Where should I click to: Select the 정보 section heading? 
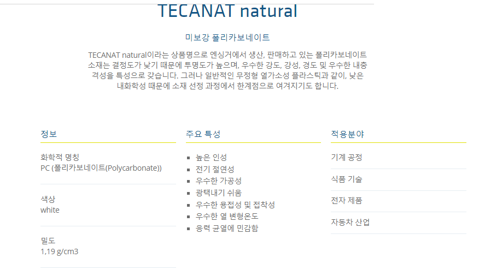pyautogui.click(x=49, y=134)
